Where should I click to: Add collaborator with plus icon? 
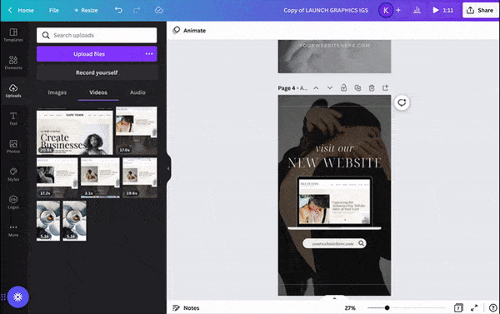click(x=398, y=10)
